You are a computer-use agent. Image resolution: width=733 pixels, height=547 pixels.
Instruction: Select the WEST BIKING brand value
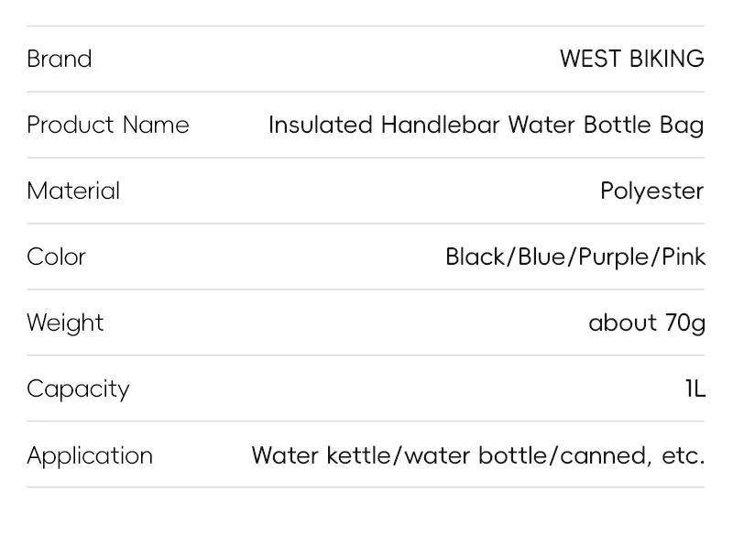click(631, 59)
